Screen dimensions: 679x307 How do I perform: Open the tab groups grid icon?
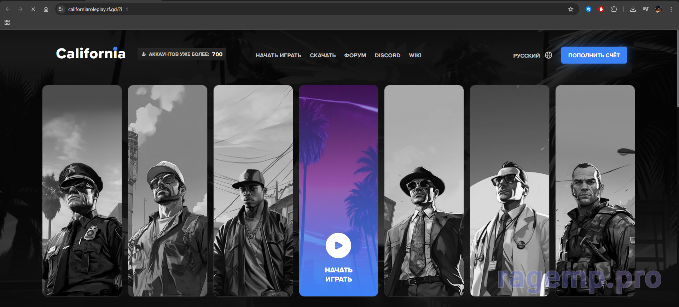[x=7, y=22]
